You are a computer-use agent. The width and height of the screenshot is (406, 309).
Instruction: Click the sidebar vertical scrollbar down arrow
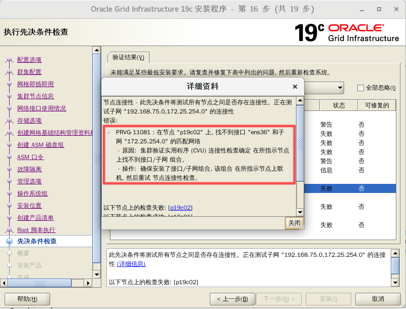pos(97,275)
